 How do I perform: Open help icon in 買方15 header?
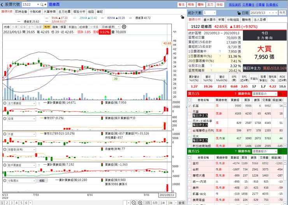click(235, 94)
